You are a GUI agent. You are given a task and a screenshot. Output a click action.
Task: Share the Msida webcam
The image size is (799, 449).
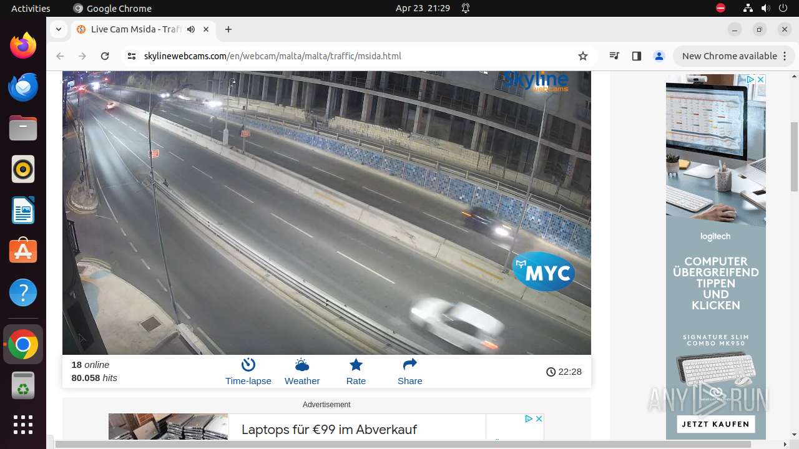point(409,372)
